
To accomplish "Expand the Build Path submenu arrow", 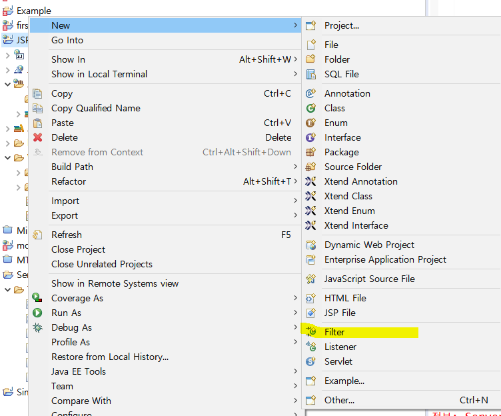I will (x=296, y=167).
